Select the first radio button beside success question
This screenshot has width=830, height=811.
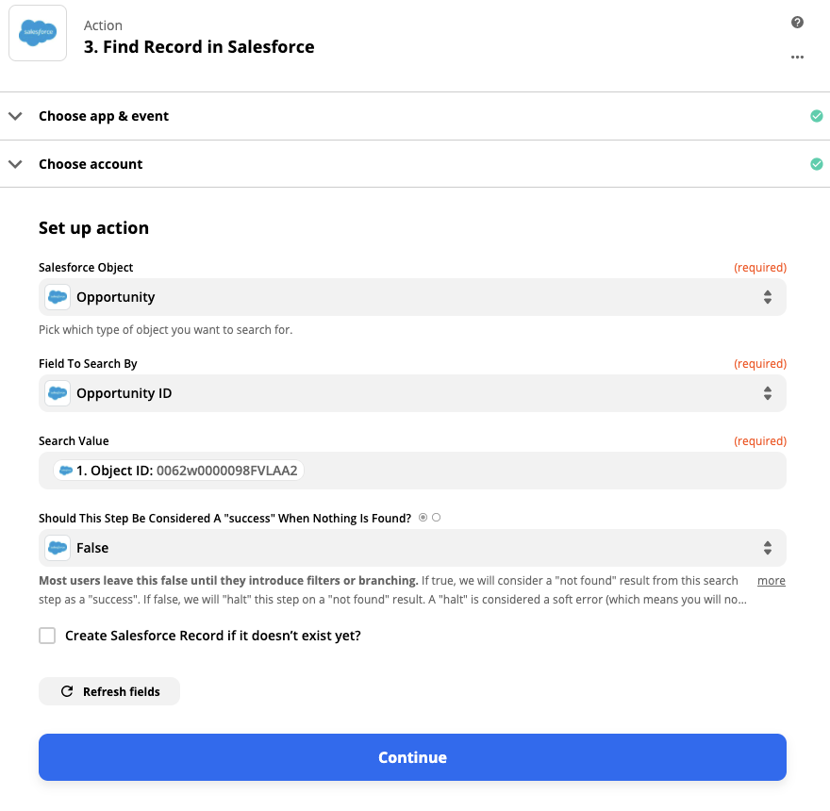[423, 518]
